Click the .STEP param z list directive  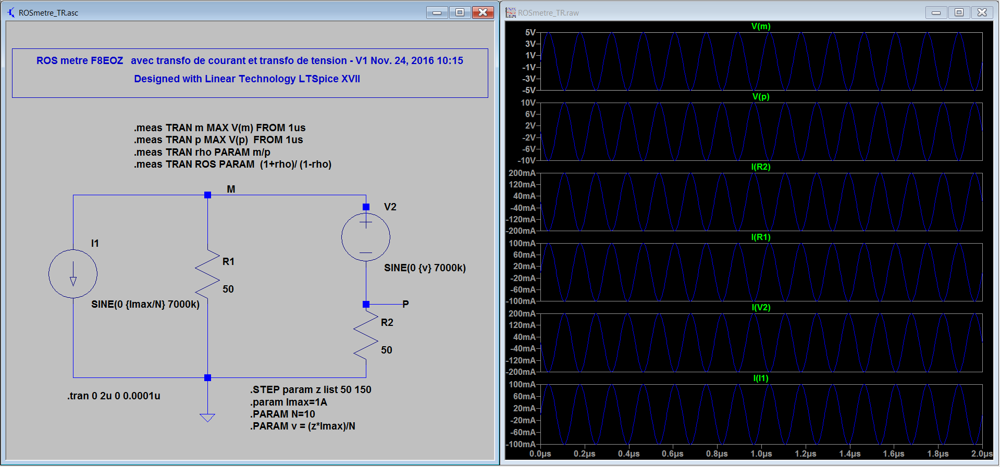311,390
